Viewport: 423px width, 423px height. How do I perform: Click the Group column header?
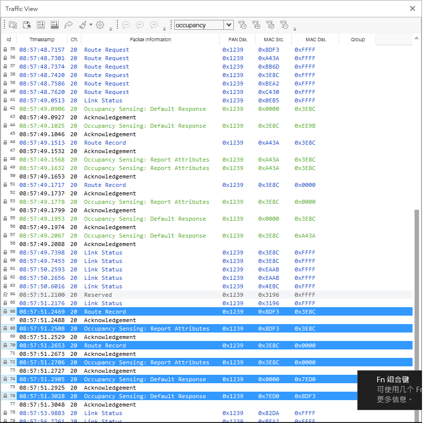pos(358,39)
